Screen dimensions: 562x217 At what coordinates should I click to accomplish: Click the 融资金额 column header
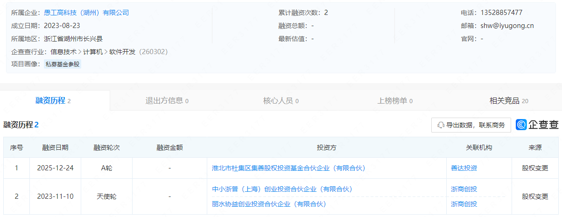(x=169, y=147)
